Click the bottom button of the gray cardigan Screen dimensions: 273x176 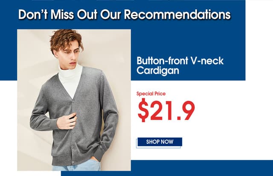coord(73,162)
